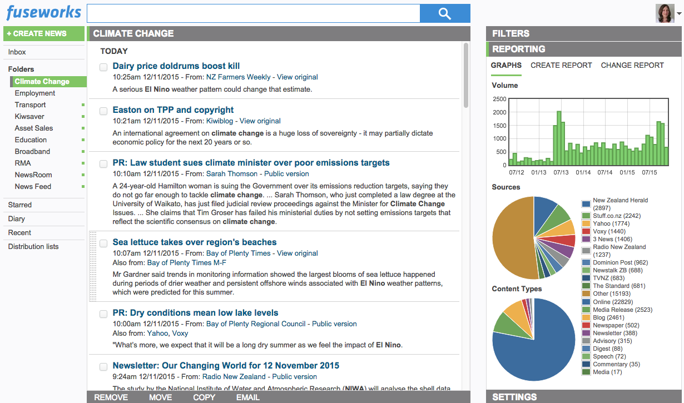Tick checkbox for Our Changing World newsletter
The height and width of the screenshot is (403, 684).
pos(103,367)
